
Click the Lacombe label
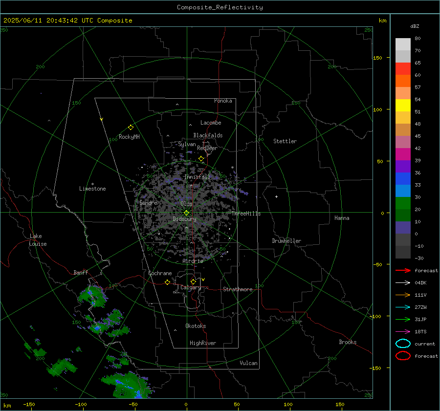pyautogui.click(x=211, y=123)
